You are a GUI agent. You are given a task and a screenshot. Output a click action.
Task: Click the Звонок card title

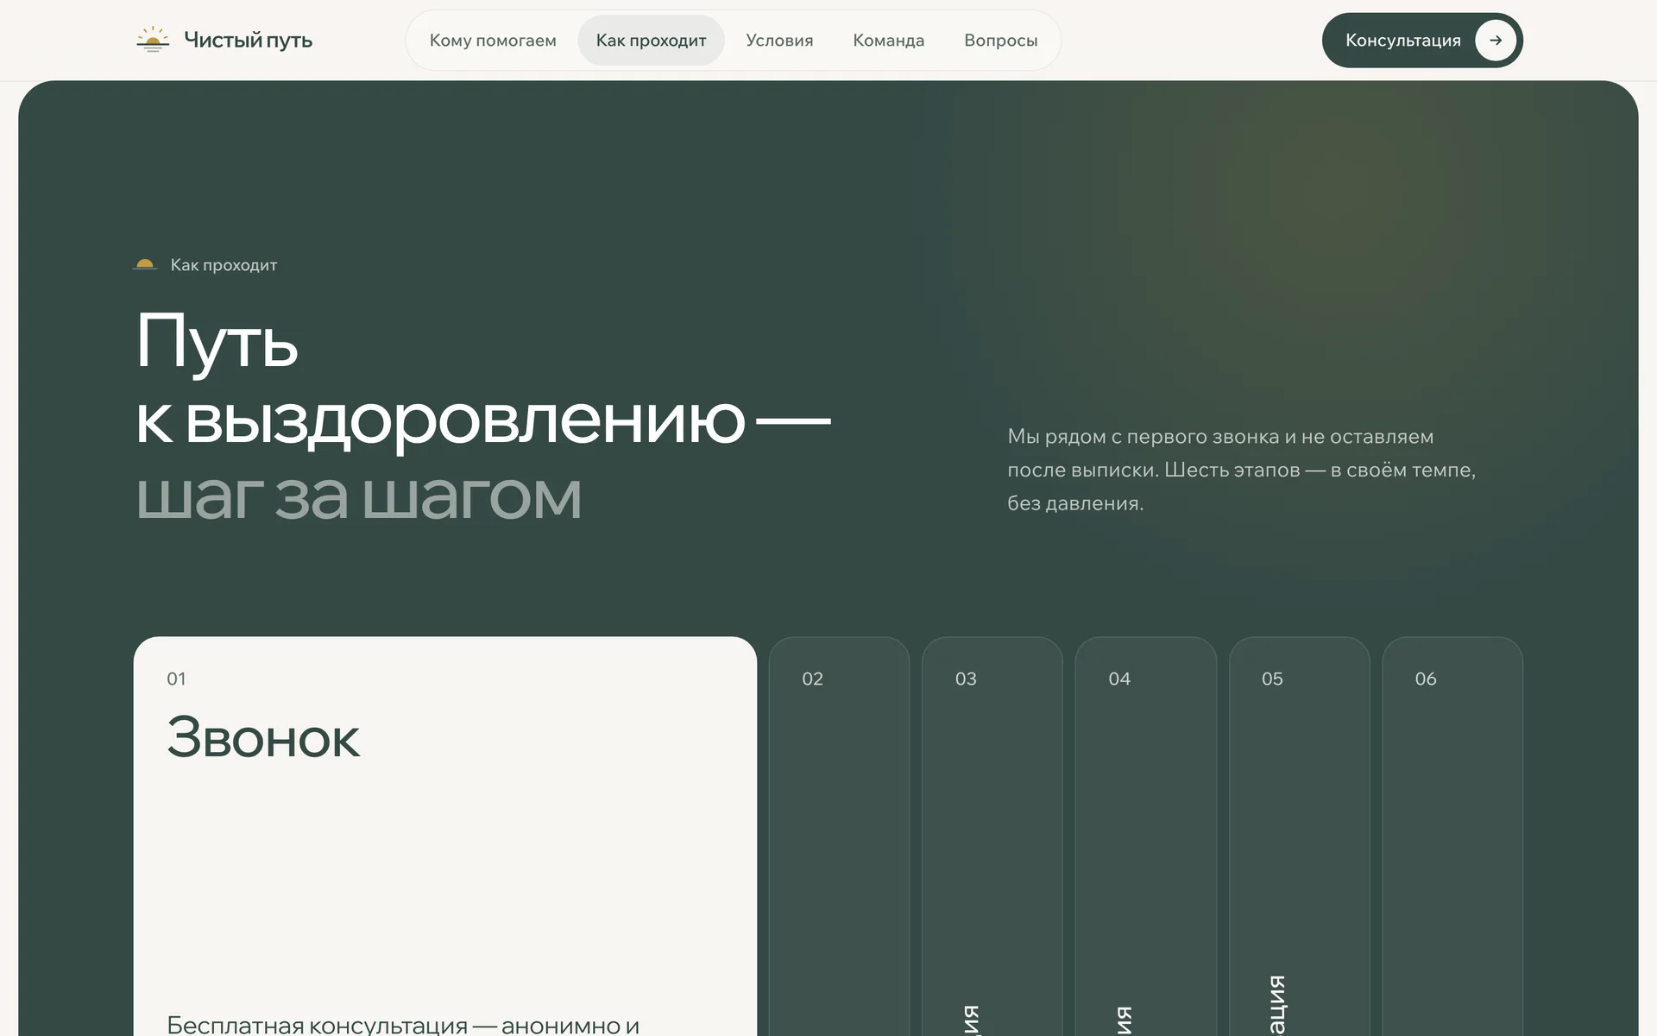(263, 738)
